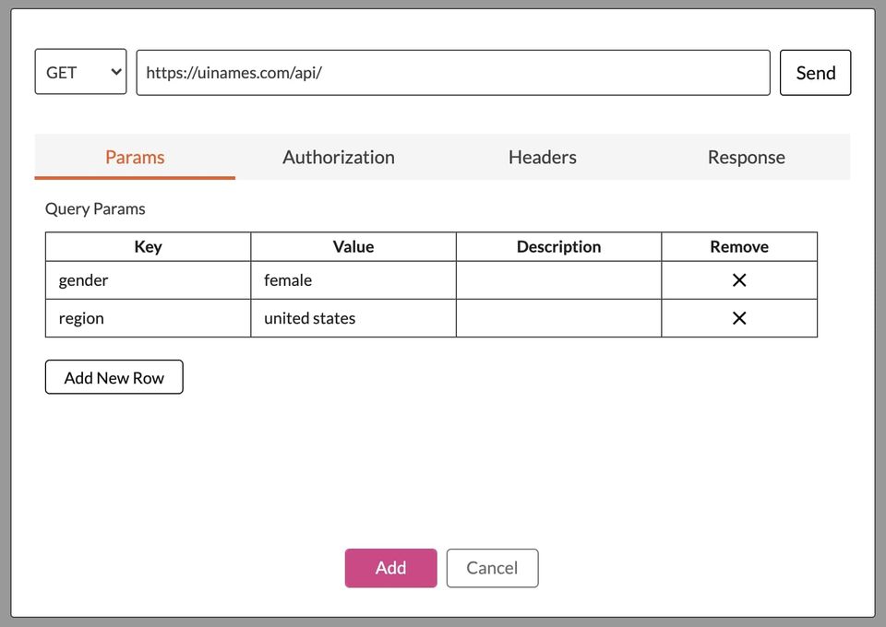Viewport: 886px width, 627px height.
Task: Switch to the Params tab
Action: tap(135, 157)
